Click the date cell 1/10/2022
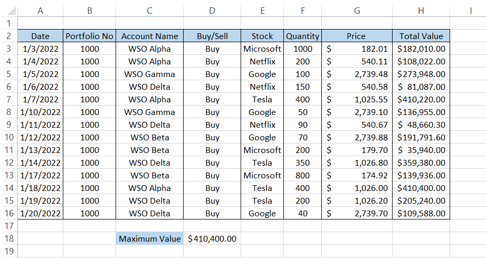 point(40,112)
